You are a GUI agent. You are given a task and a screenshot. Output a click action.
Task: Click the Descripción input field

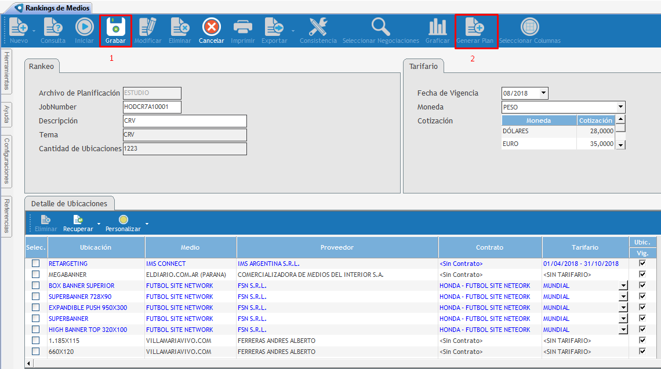click(x=184, y=121)
